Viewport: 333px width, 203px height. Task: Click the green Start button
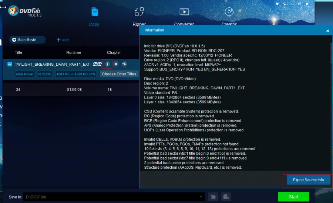(x=293, y=197)
